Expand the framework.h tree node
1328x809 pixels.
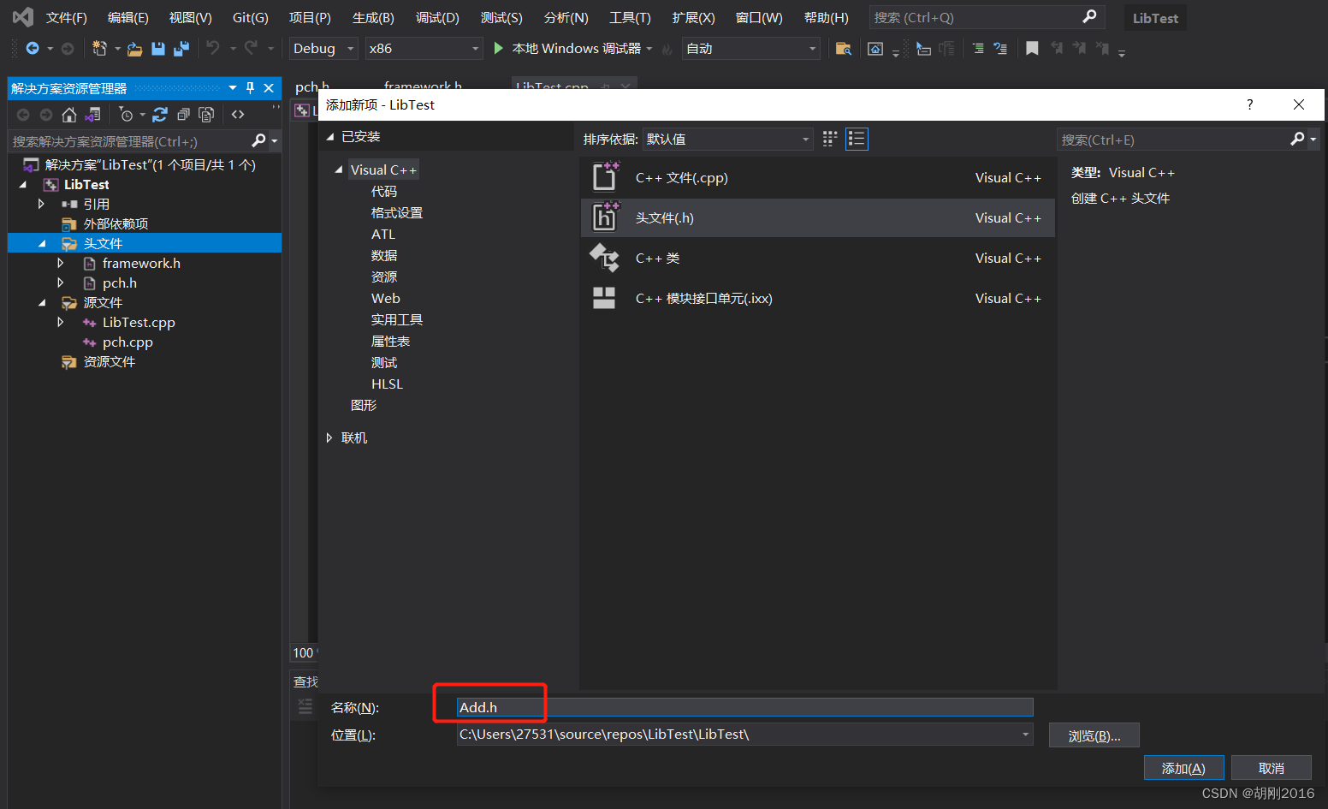pos(60,263)
